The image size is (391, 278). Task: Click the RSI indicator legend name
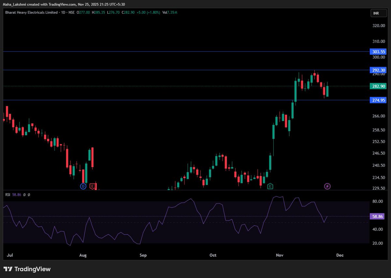coord(7,194)
